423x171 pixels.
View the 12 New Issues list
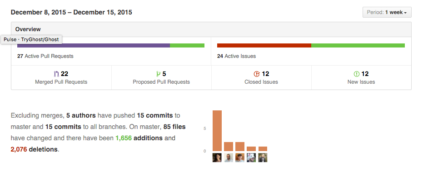(x=361, y=77)
